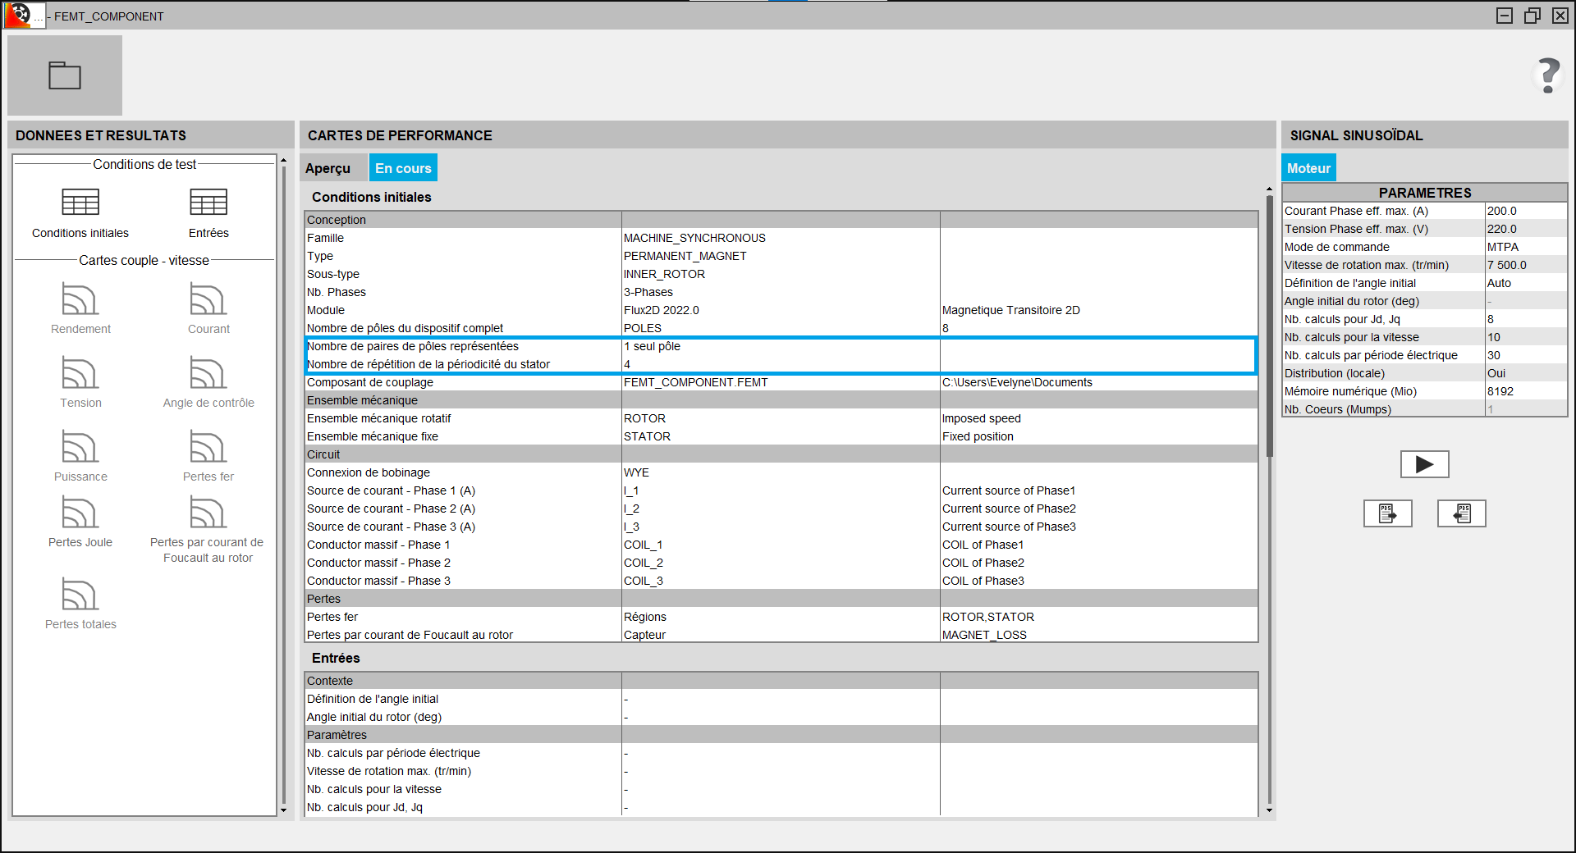The height and width of the screenshot is (853, 1576).
Task: Edit Mémoire numérique (Mio) value 8192
Action: pyautogui.click(x=1526, y=391)
